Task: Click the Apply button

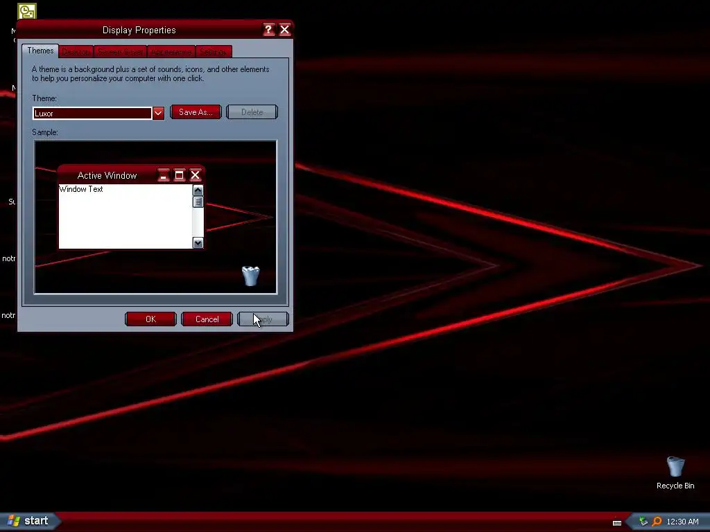Action: (263, 319)
